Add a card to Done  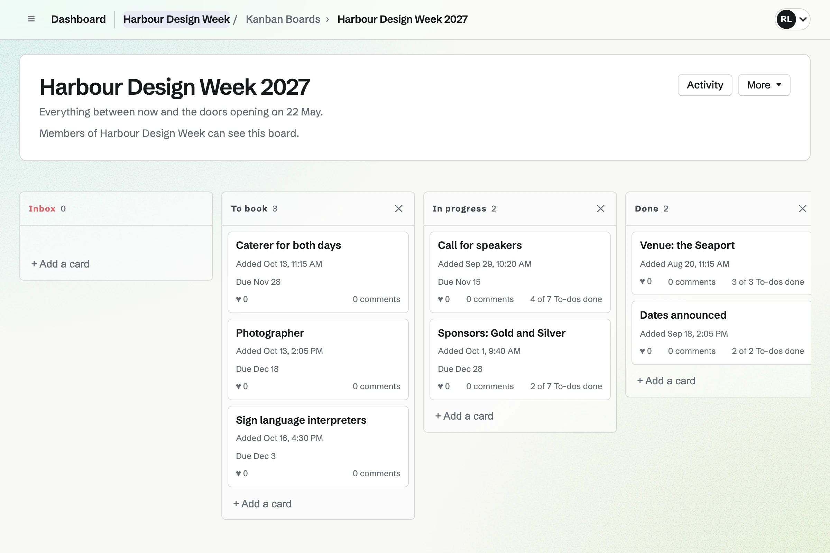pos(666,381)
